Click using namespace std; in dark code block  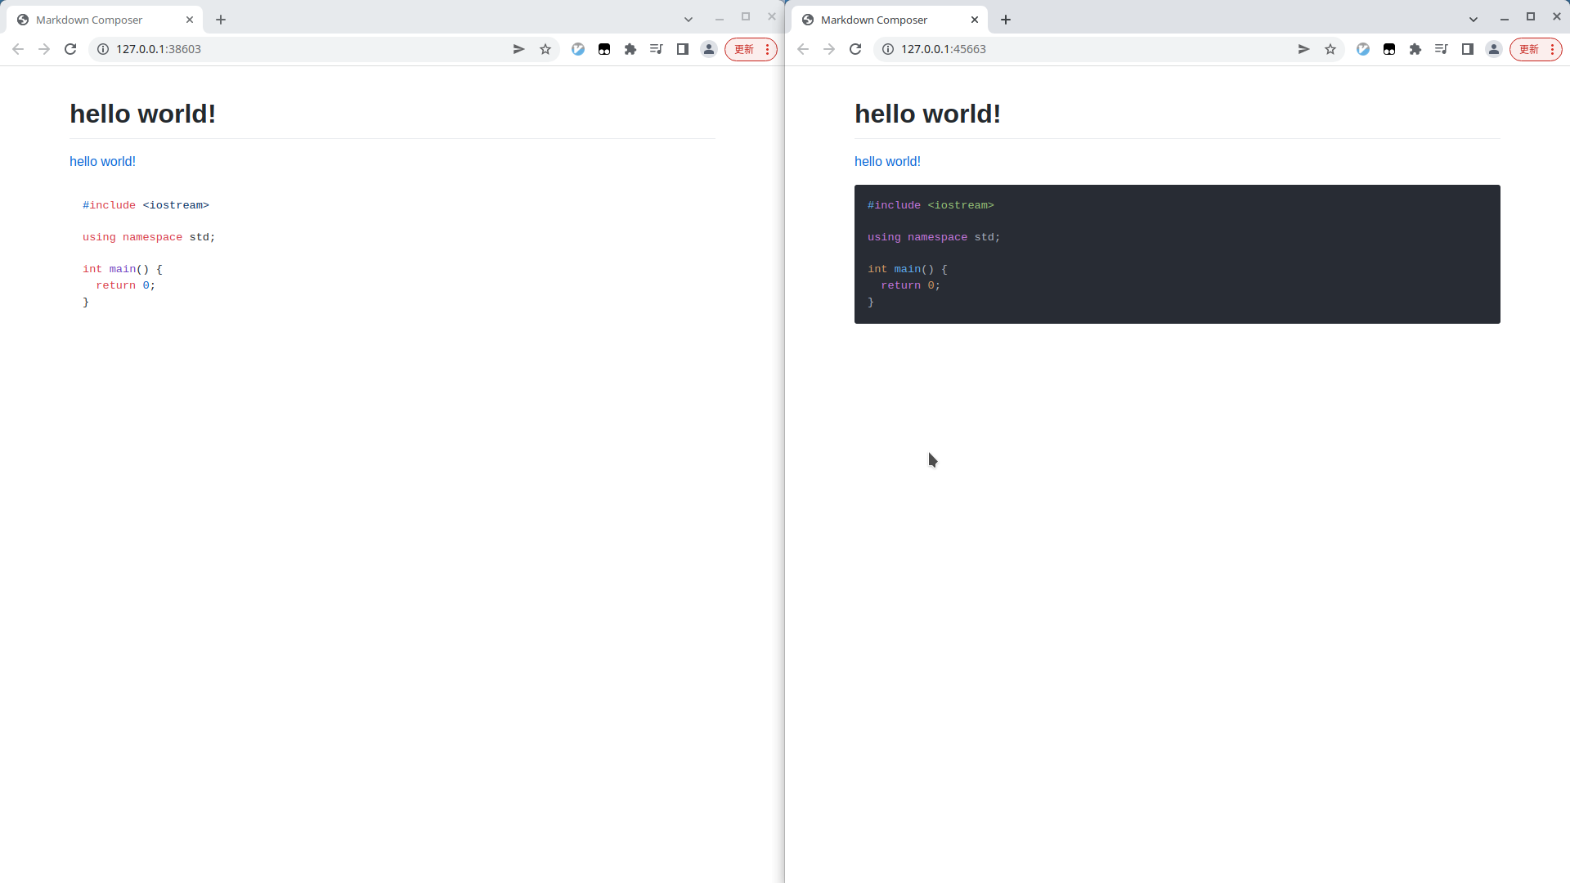coord(934,237)
